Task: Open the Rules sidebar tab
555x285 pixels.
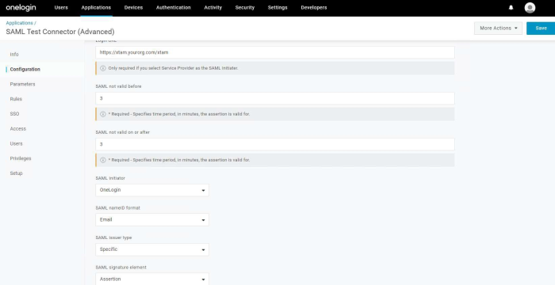Action: 16,99
